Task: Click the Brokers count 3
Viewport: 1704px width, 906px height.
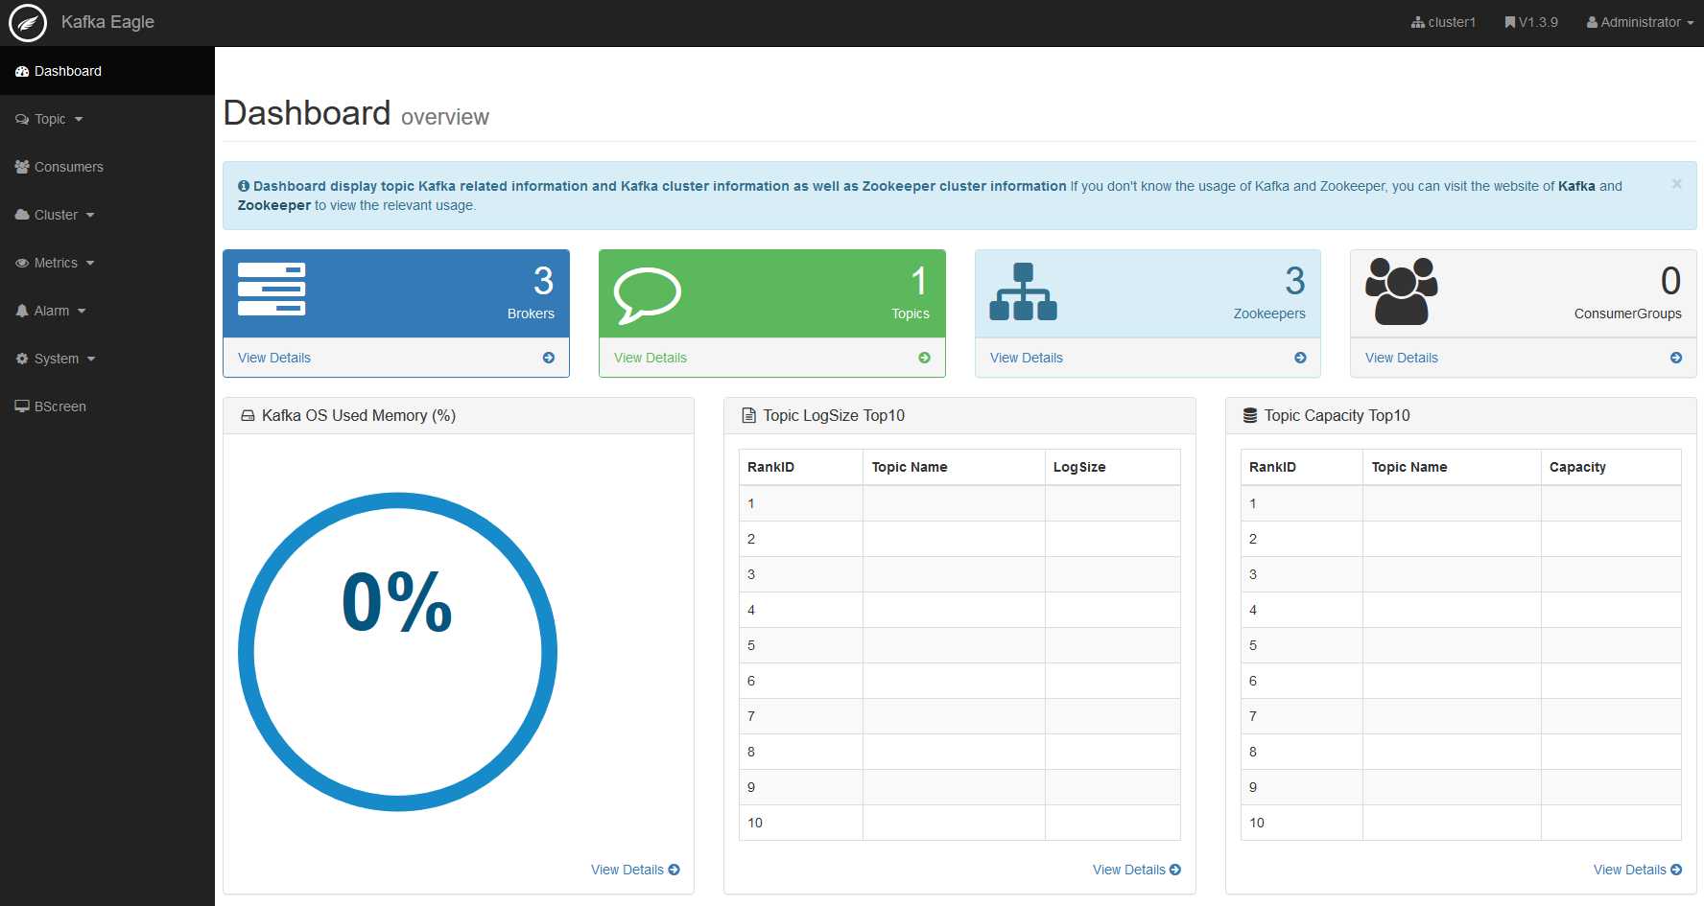Action: pyautogui.click(x=543, y=281)
